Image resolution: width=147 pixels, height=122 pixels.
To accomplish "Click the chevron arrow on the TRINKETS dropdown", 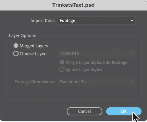I will [132, 54].
